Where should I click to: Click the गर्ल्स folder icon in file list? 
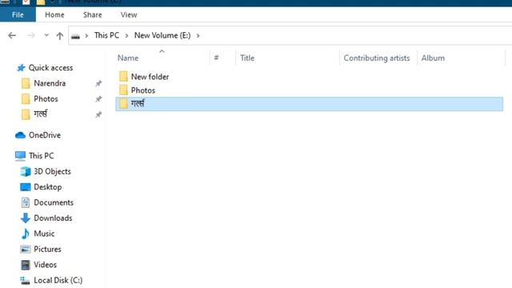coord(123,103)
